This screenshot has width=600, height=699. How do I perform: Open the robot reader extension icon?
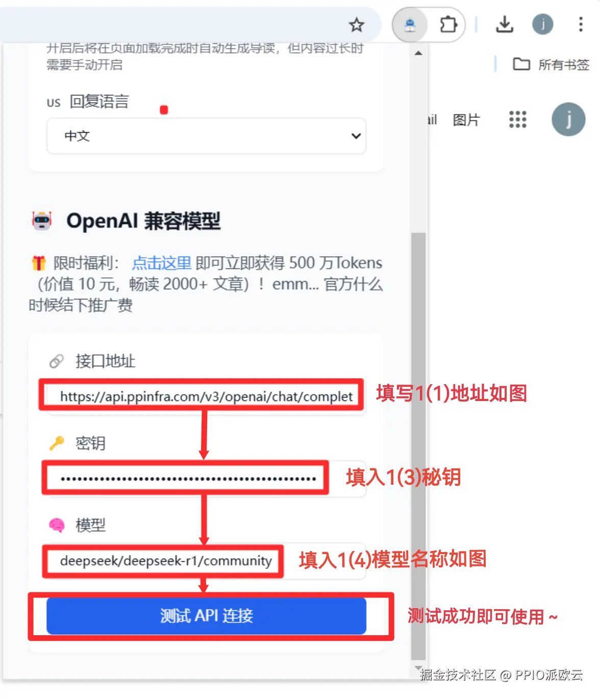pyautogui.click(x=410, y=24)
